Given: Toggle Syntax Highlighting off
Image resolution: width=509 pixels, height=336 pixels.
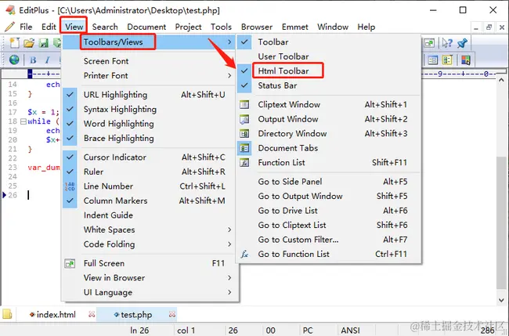Looking at the screenshot, I should [150, 109].
